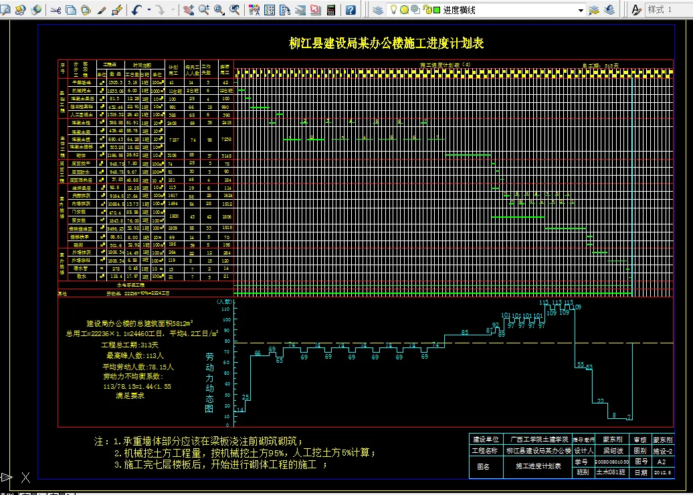Click Make Object's Layer Current icon
Image resolution: width=693 pixels, height=495 pixels.
[594, 10]
